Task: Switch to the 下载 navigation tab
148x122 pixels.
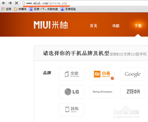Action: 138,26
